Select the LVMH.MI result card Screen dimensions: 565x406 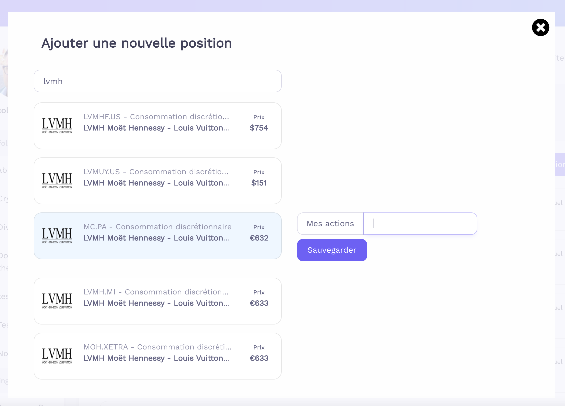(158, 301)
